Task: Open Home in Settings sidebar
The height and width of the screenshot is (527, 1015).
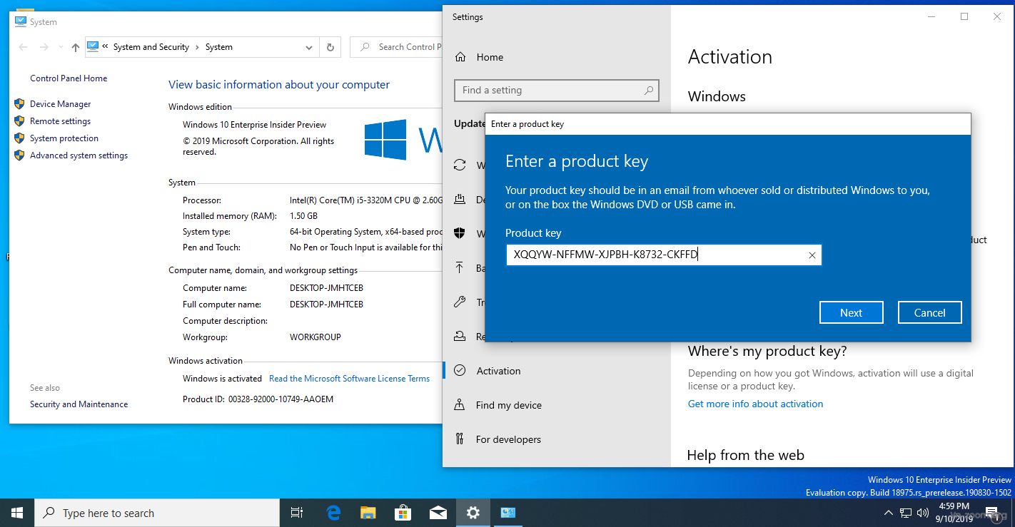Action: 489,57
